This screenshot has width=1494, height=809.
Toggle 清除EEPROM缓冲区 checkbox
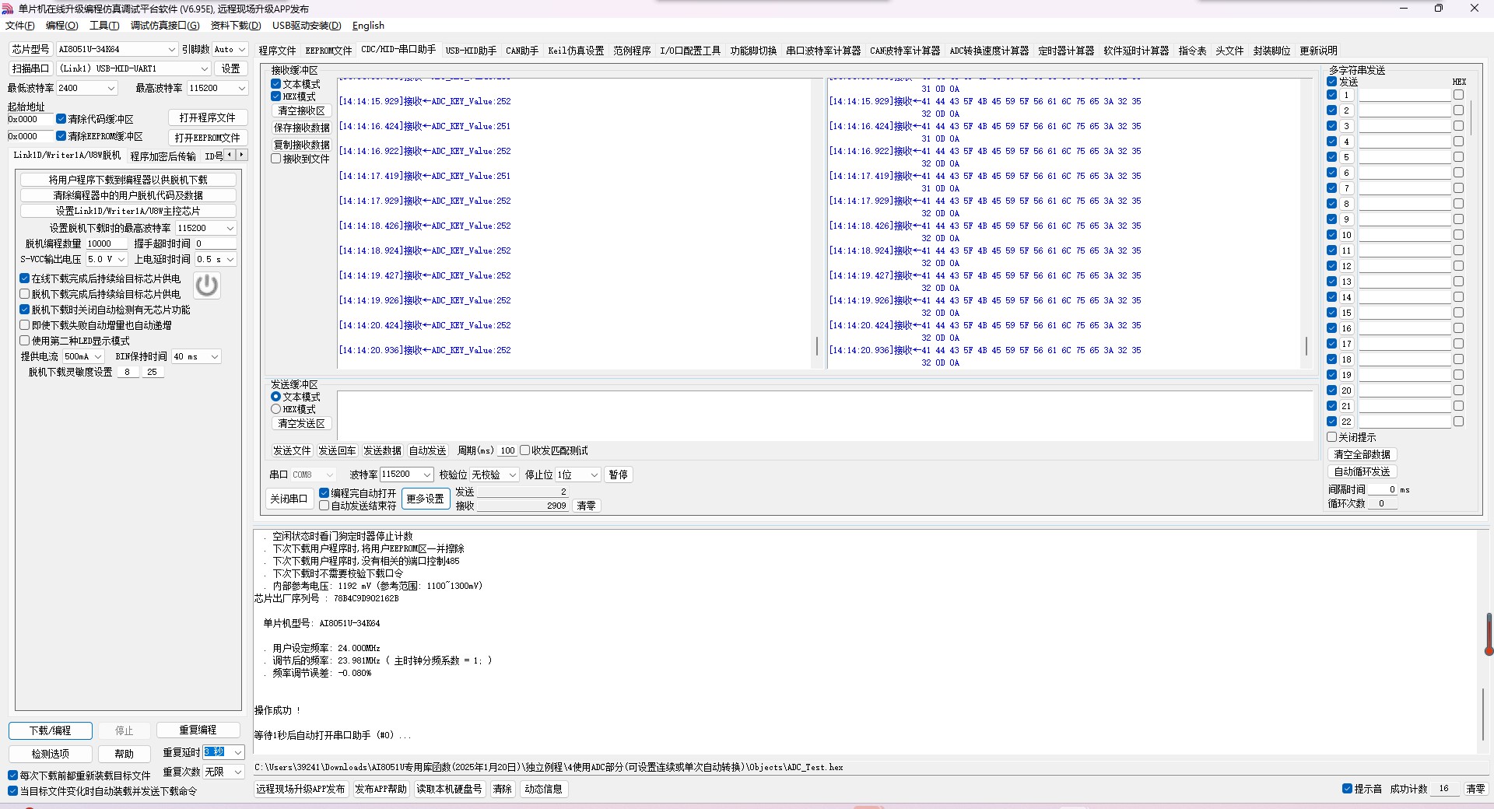[61, 136]
